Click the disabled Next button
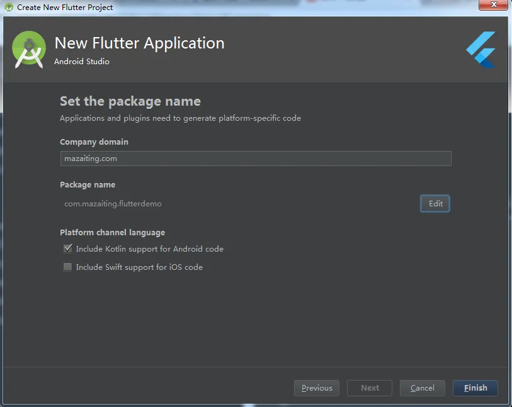Screen dimensions: 512x407 (x=369, y=387)
